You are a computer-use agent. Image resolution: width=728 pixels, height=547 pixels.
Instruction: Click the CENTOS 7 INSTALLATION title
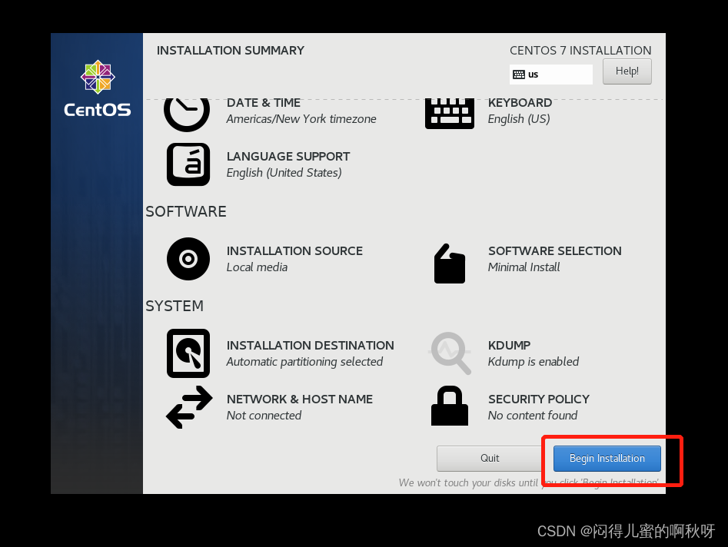click(x=580, y=51)
